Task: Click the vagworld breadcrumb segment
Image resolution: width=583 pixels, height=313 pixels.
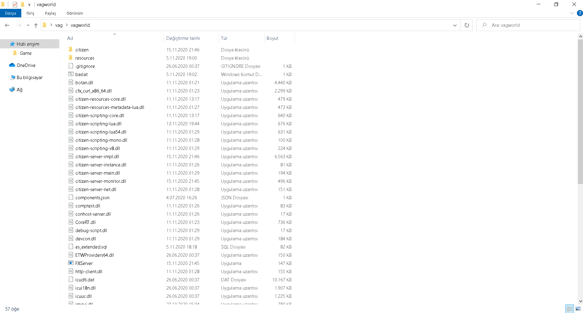Action: (x=80, y=25)
